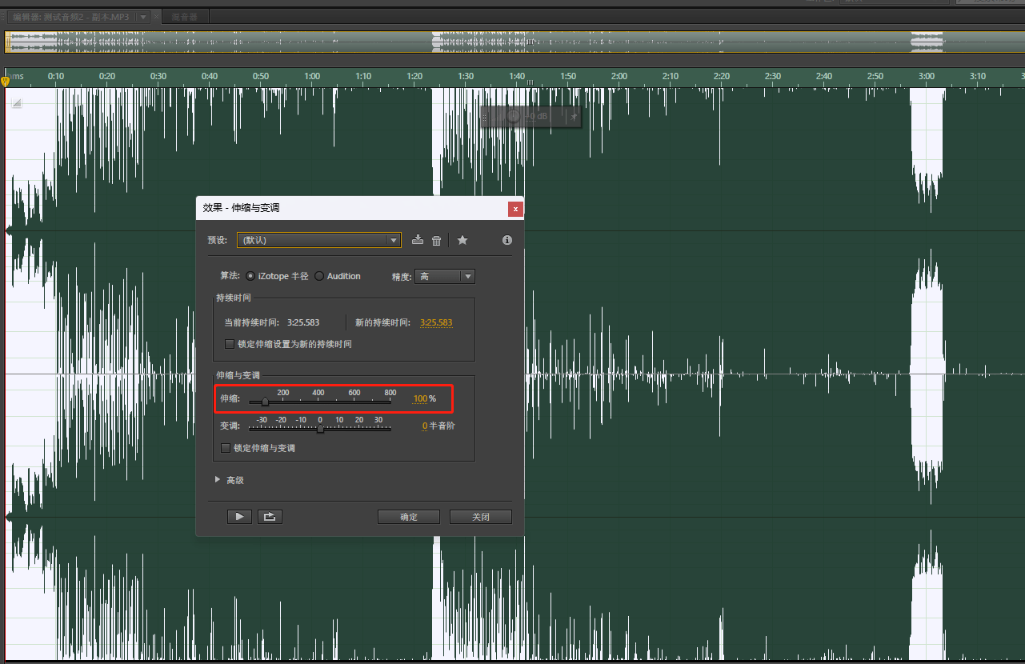Click the yellow playhead marker

(x=6, y=80)
